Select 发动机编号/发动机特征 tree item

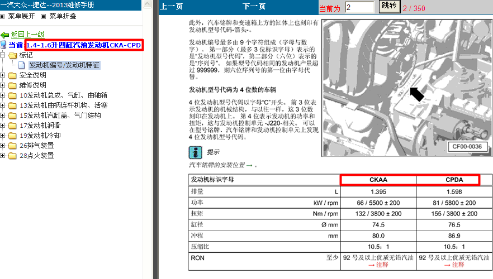pos(64,65)
